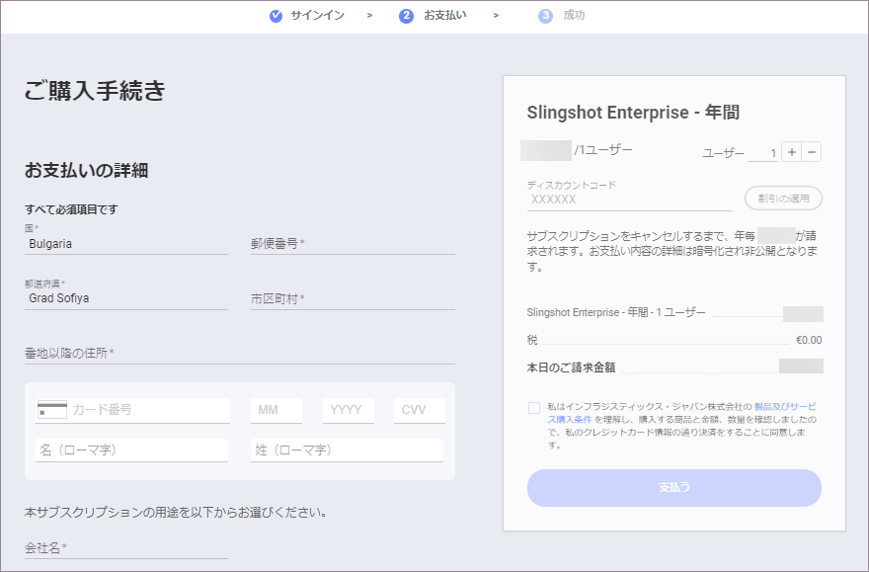
Task: Click the すべて必須項目です notice text
Action: click(x=71, y=209)
